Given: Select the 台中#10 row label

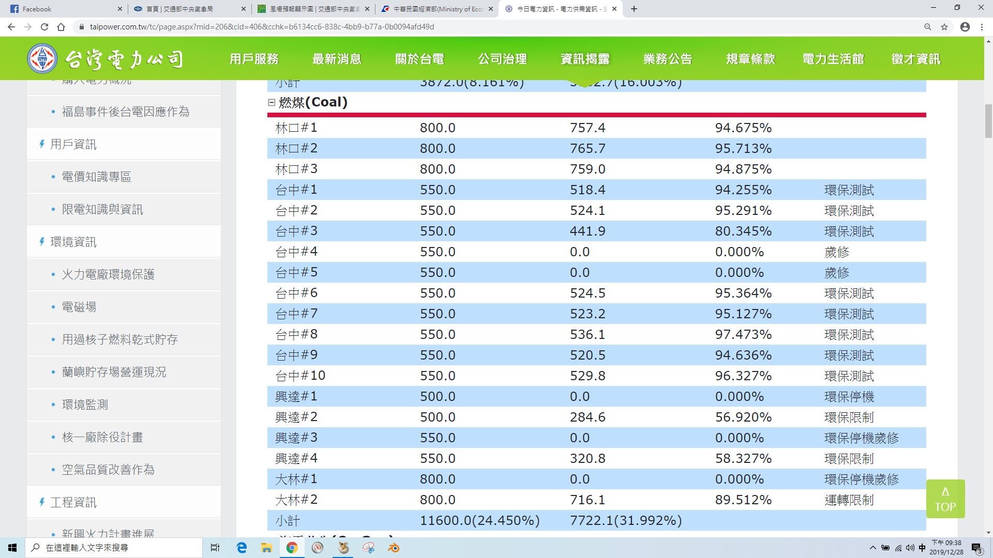Looking at the screenshot, I should pos(300,376).
